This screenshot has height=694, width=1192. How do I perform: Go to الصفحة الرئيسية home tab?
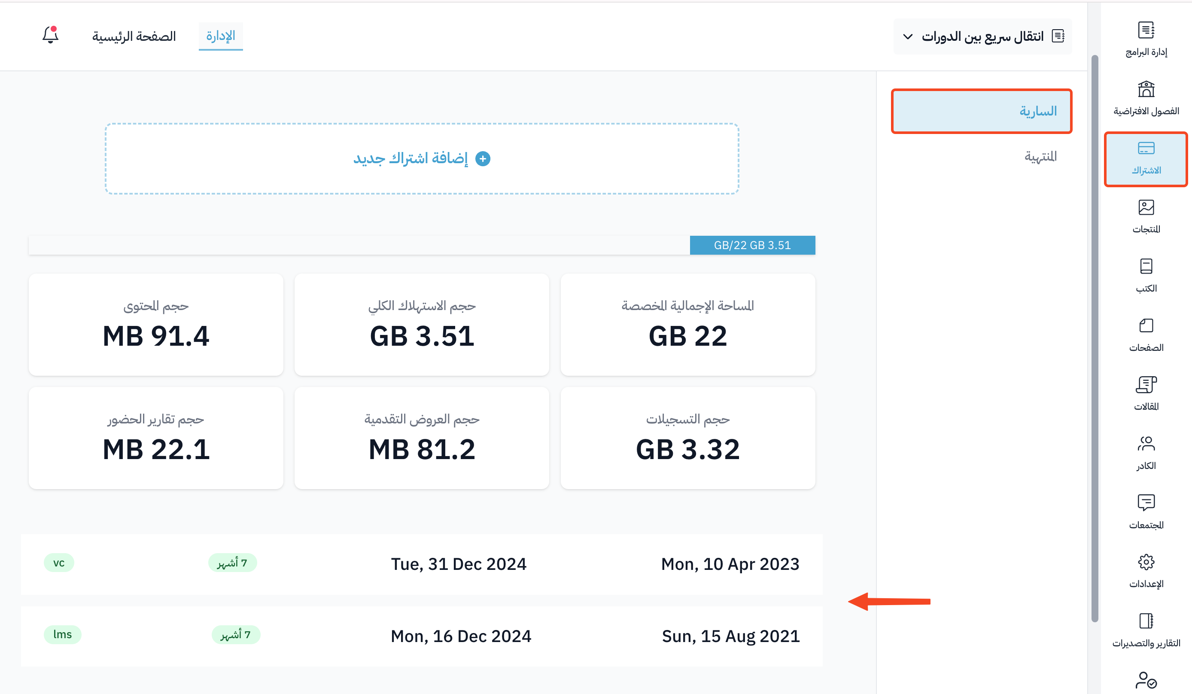134,37
